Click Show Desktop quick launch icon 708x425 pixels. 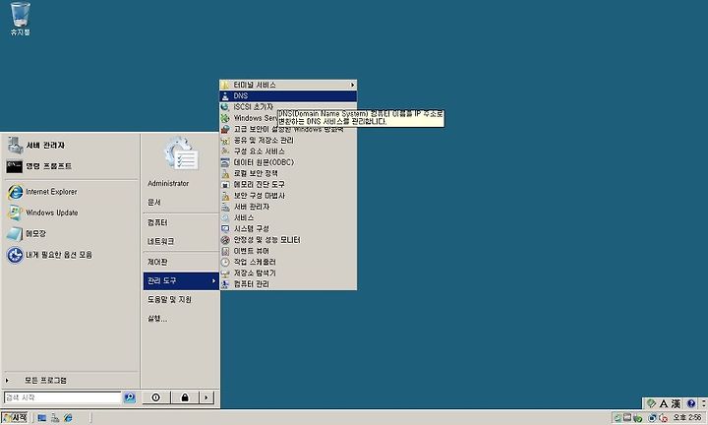[42, 418]
